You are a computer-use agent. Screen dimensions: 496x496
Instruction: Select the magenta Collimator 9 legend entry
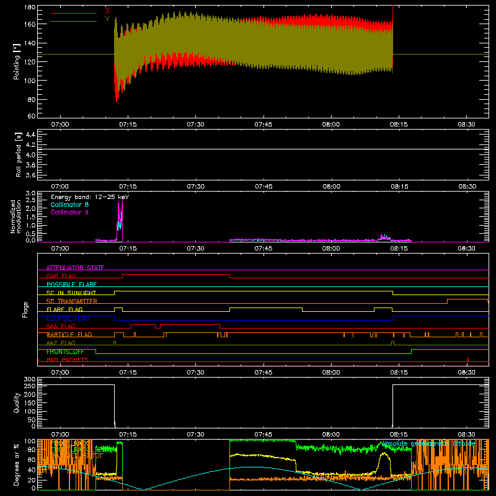click(69, 212)
